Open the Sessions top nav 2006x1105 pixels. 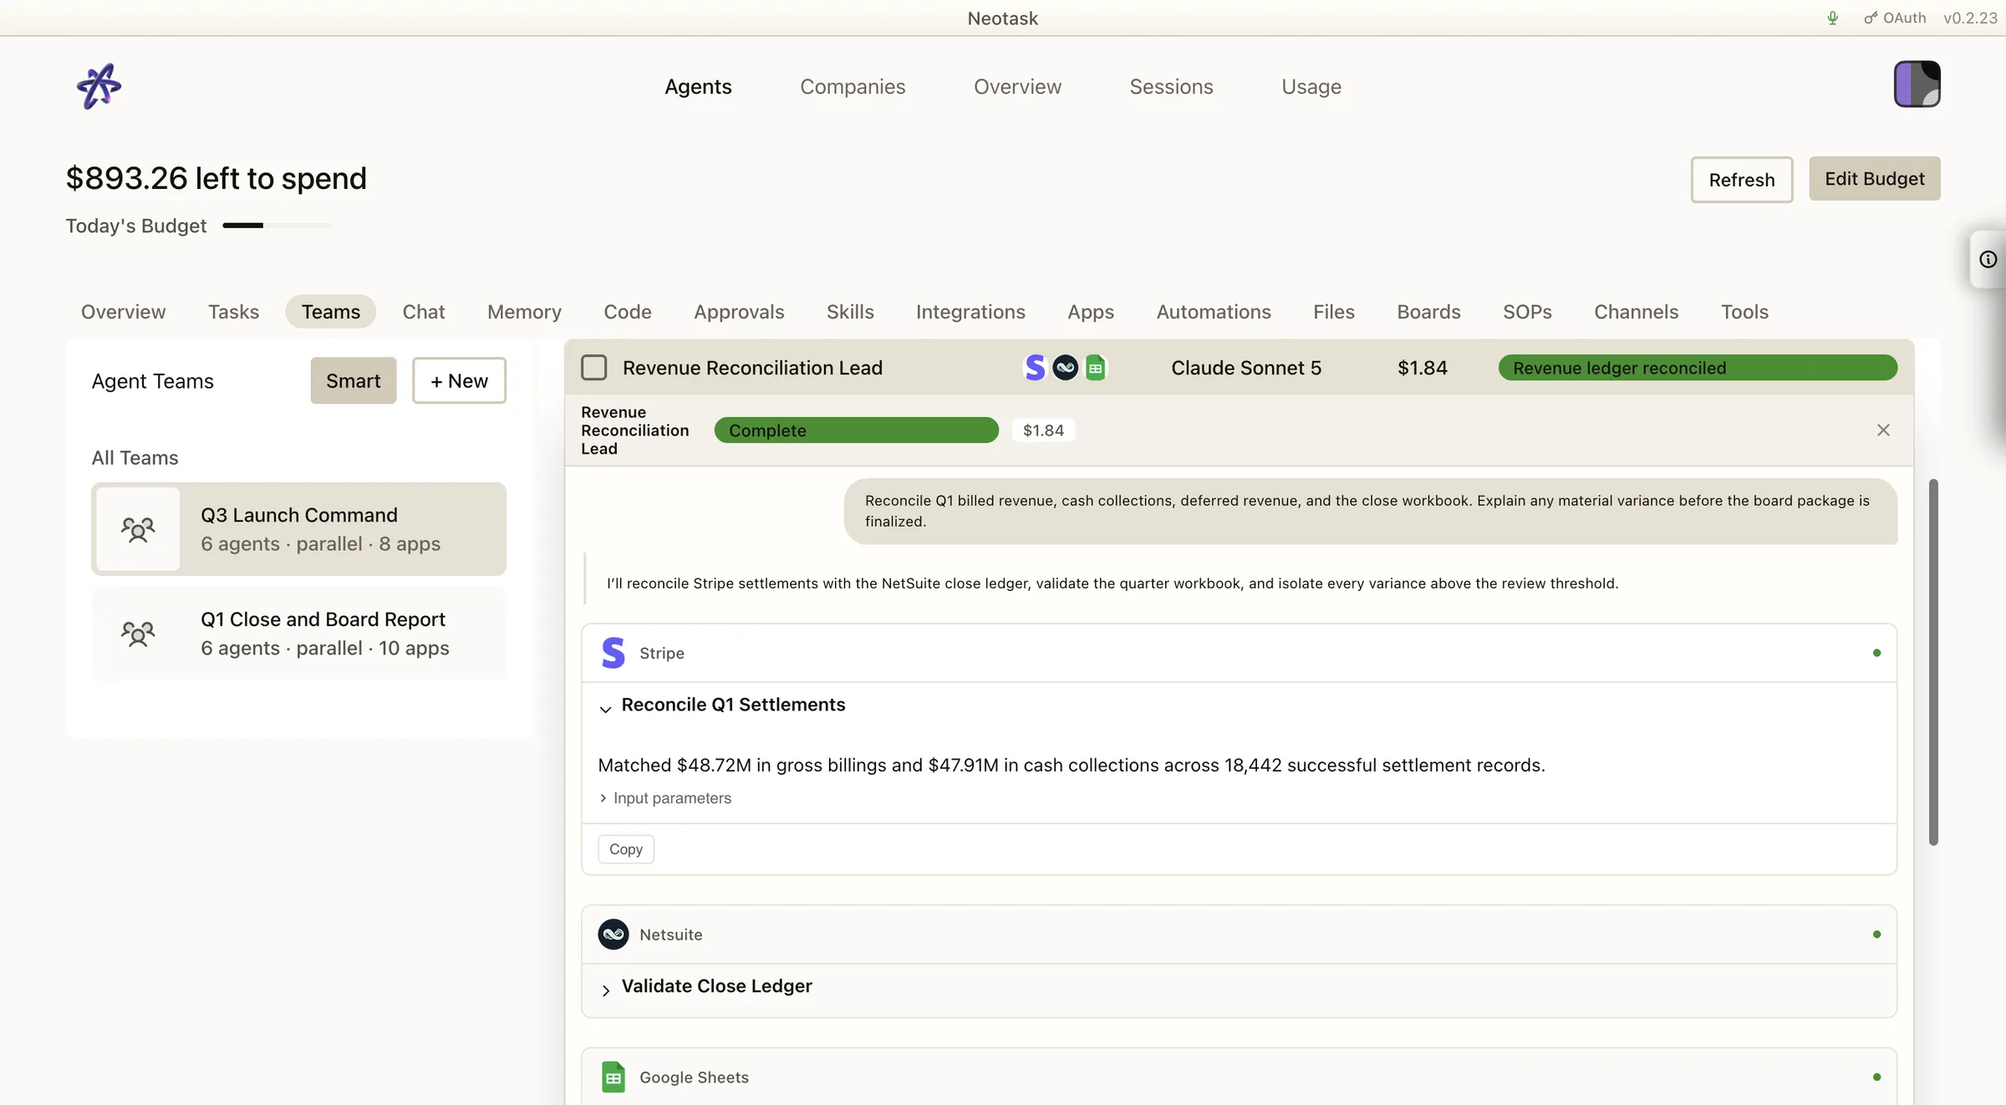(1171, 87)
